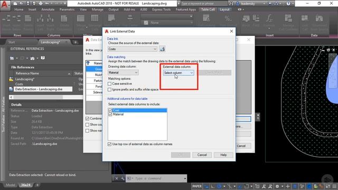Expand the Quick Access Toolbar customize arrow
338x190 pixels.
[65, 4]
